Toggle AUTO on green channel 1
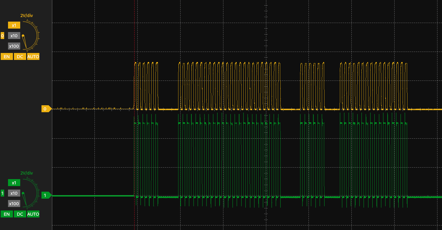This screenshot has width=442, height=230. click(33, 214)
